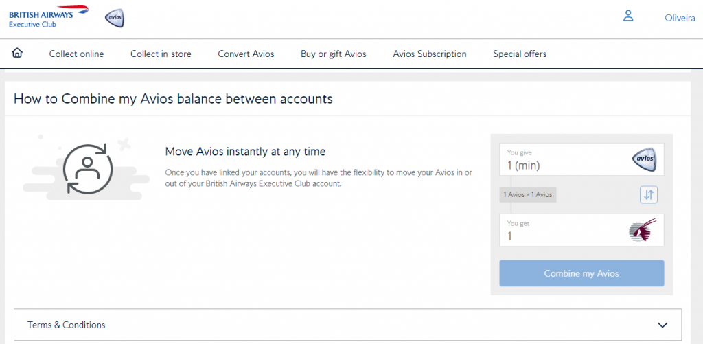Open the Collect online menu
This screenshot has width=703, height=344.
[x=76, y=54]
